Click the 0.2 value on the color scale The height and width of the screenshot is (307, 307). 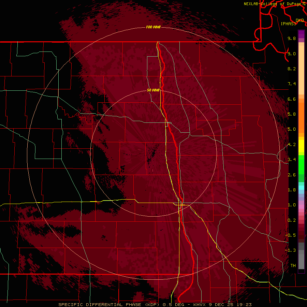[292, 220]
